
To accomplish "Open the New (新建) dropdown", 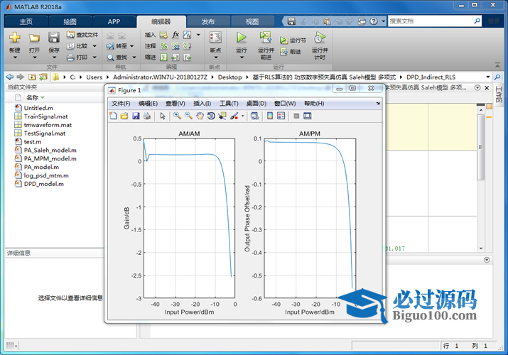I will pyautogui.click(x=15, y=51).
